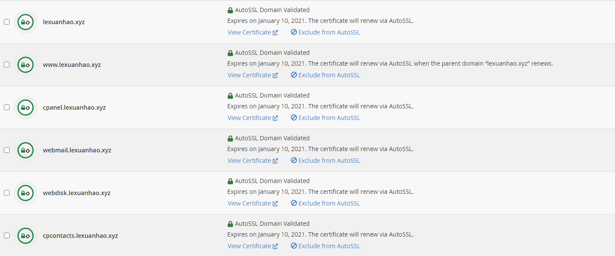Exclude webdisk.lexuanhao.xyz from AutoSSL

(325, 203)
